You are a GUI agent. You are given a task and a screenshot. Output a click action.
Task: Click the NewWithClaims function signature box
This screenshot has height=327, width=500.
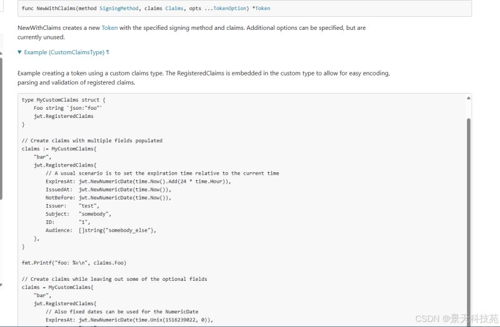[244, 9]
